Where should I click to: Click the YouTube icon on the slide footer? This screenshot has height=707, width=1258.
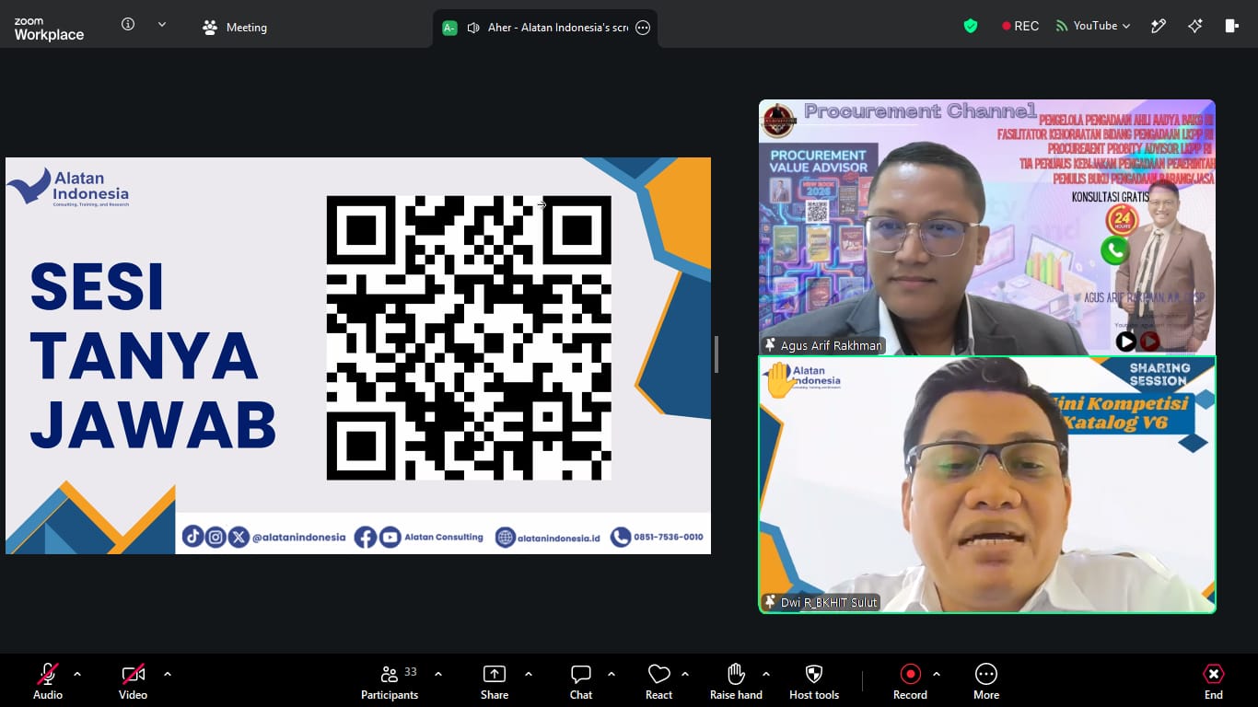pyautogui.click(x=390, y=538)
